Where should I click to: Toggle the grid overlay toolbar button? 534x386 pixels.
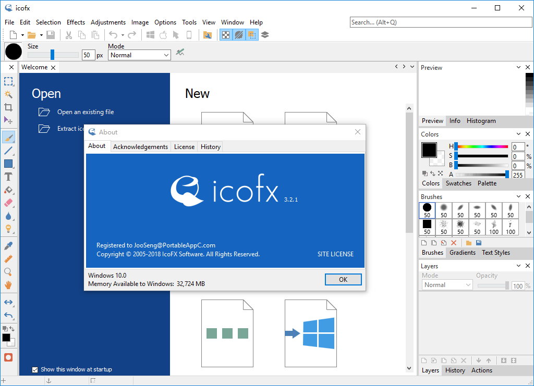pyautogui.click(x=252, y=35)
